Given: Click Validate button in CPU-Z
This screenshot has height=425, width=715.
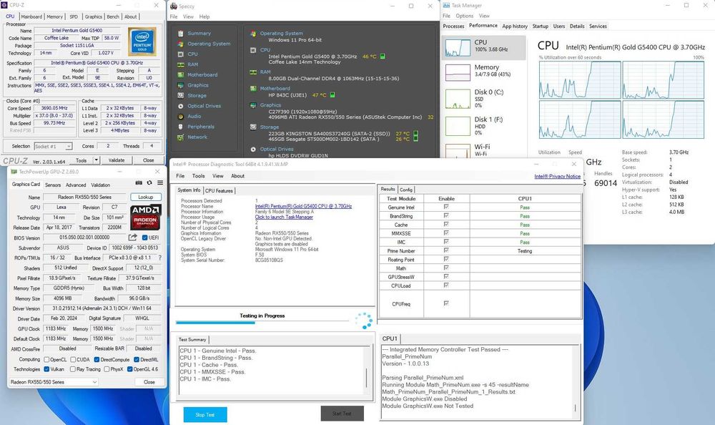Looking at the screenshot, I should click(x=117, y=160).
